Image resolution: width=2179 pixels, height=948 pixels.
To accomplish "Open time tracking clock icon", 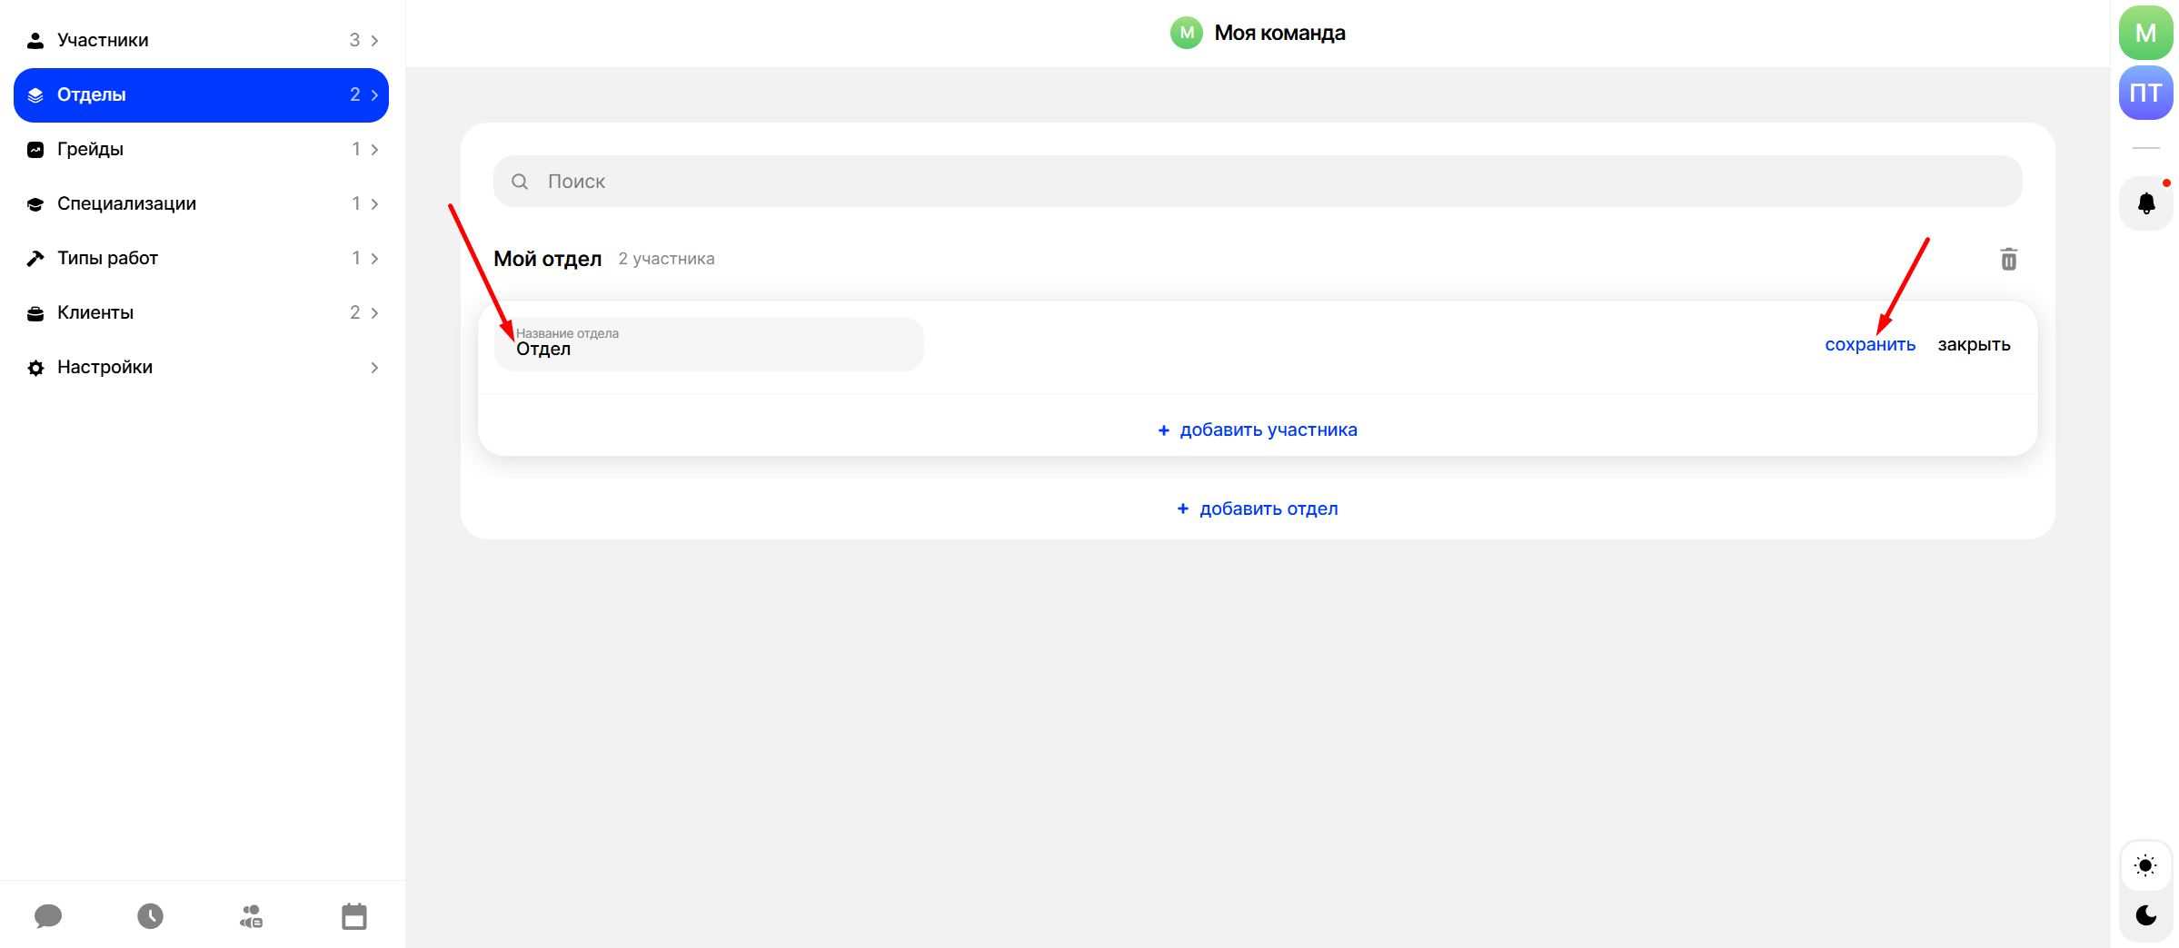I will pyautogui.click(x=150, y=916).
